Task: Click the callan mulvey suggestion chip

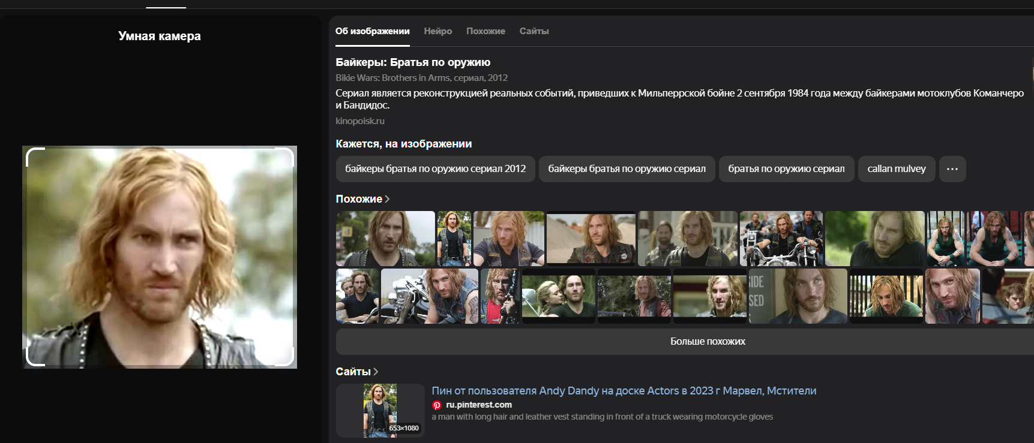Action: (897, 169)
